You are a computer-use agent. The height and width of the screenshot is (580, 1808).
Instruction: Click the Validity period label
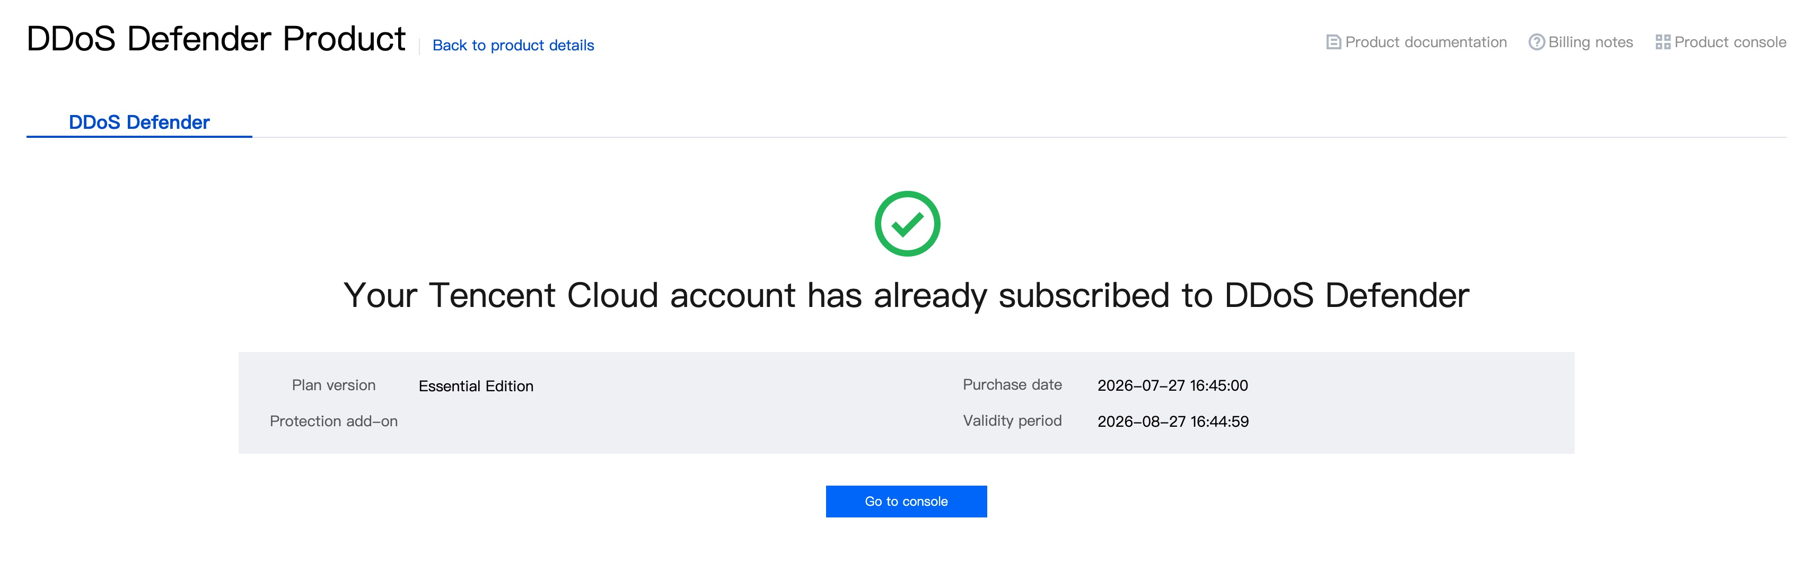(1012, 420)
